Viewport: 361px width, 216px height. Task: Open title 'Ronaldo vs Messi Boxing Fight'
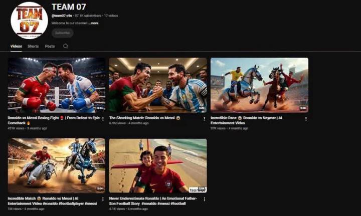(x=54, y=120)
